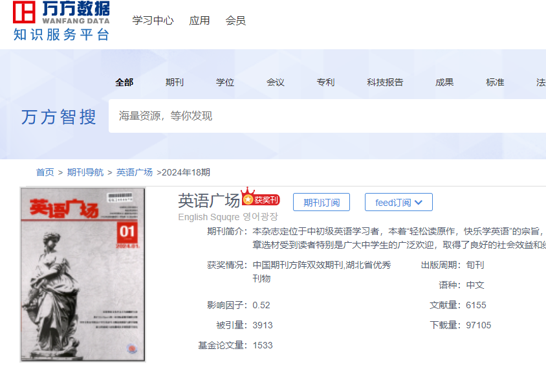546x373 pixels.
Task: Select the 成果 search category tab
Action: [x=444, y=83]
